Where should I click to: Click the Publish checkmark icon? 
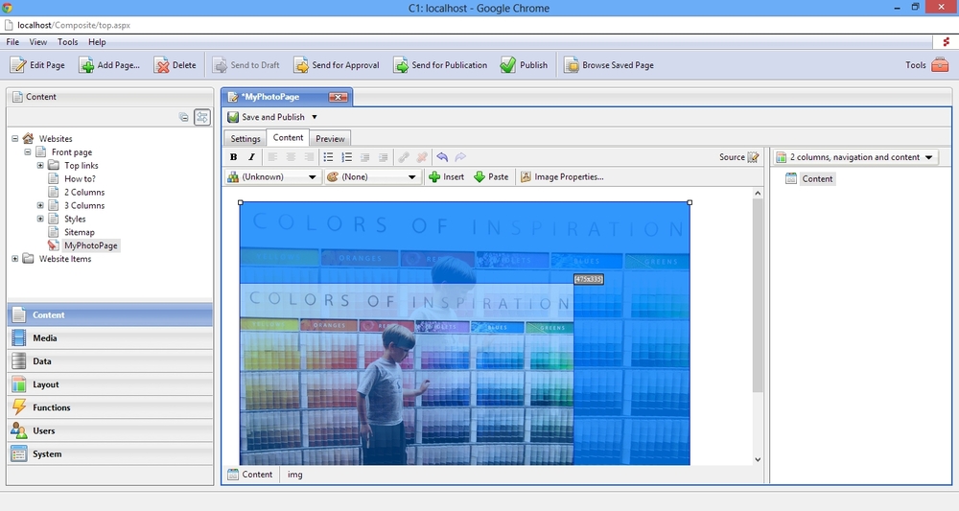tap(508, 65)
